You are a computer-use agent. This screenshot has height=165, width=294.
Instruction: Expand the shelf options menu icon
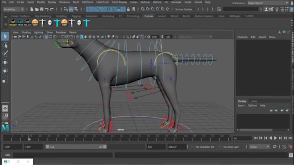6,17
